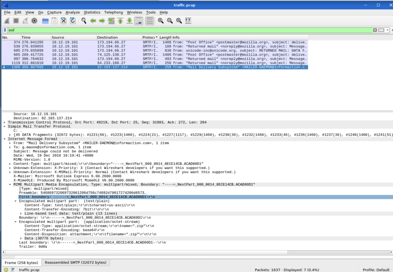Select packet 685 from unicode-inc
The image size is (393, 272).
point(155,51)
